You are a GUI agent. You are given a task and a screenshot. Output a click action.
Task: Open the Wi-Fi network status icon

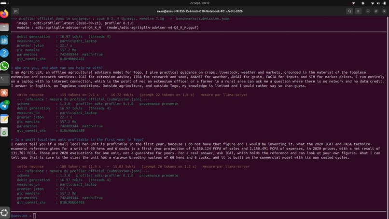[x=373, y=3]
